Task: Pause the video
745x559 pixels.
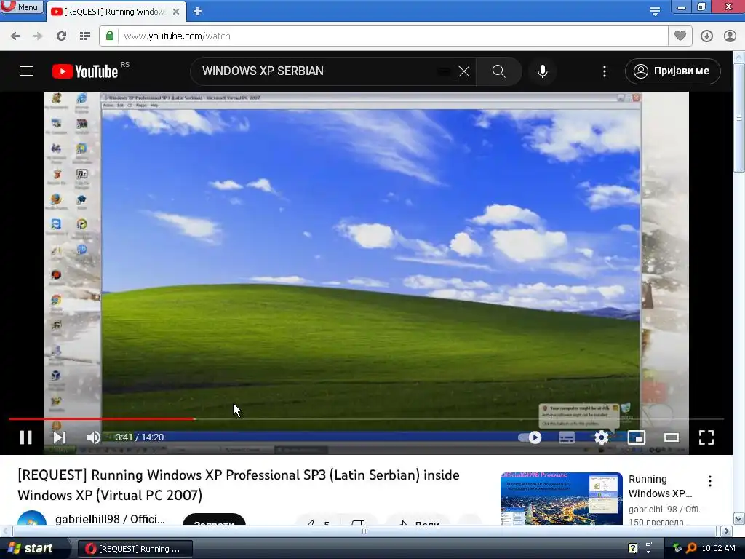Action: (x=26, y=437)
